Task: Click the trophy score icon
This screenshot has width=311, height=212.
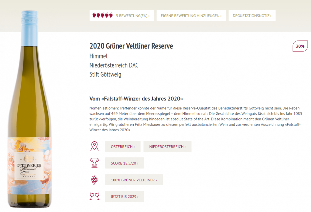Action: coord(94,163)
